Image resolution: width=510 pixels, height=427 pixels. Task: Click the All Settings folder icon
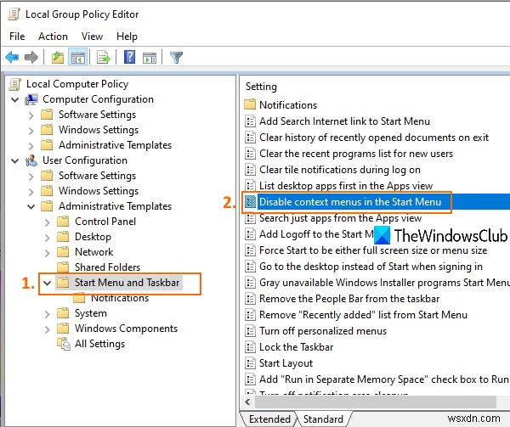click(x=64, y=344)
